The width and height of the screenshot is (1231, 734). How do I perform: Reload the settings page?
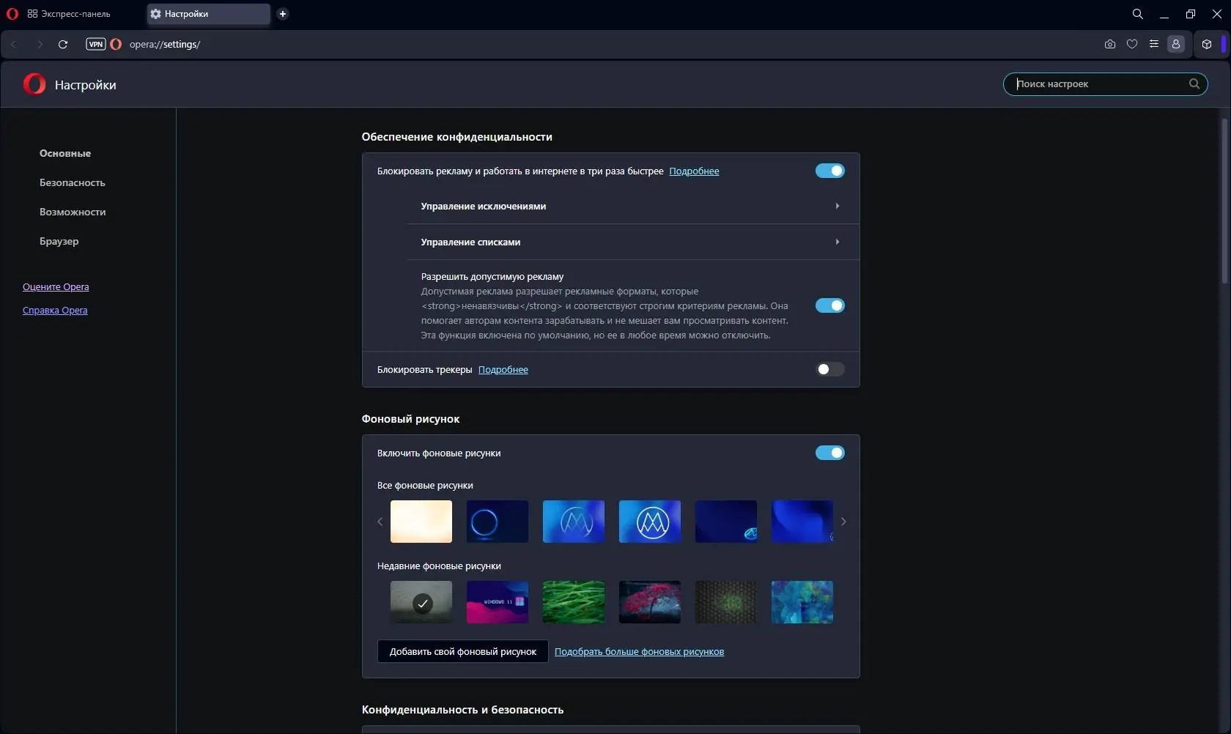63,45
